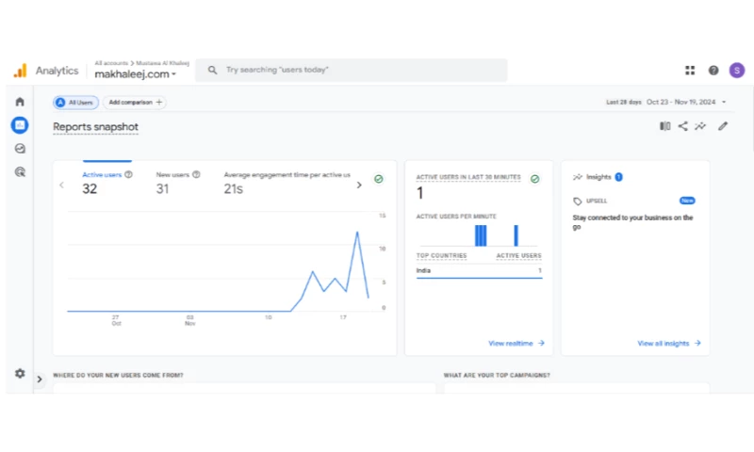Open Admin settings gear icon
The width and height of the screenshot is (754, 452).
tap(20, 373)
